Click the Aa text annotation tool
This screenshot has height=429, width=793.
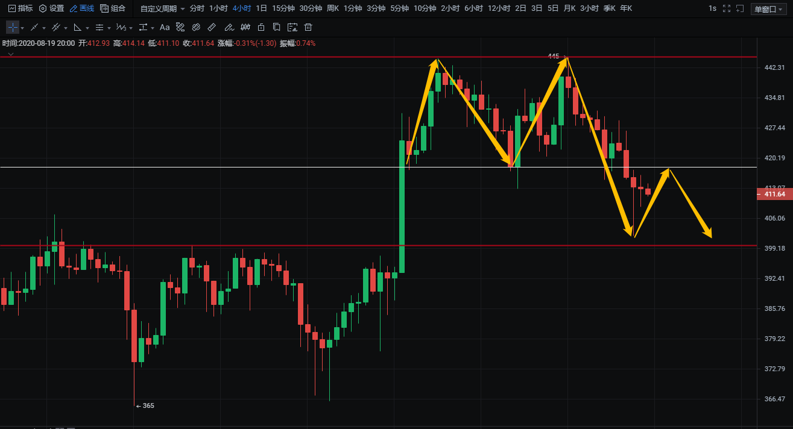click(x=165, y=27)
